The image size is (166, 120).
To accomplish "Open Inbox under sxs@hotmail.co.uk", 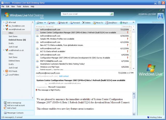I will (11, 54).
